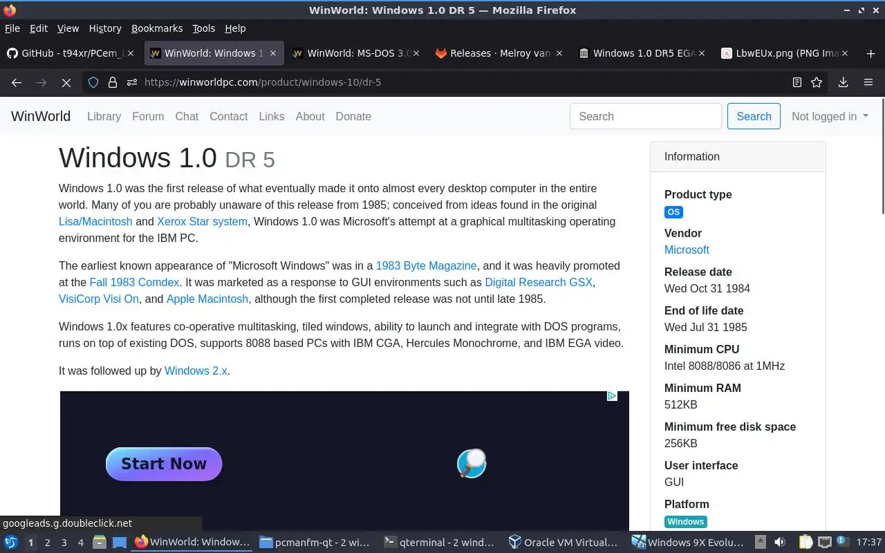Bookmark this page with the star icon
The width and height of the screenshot is (885, 553).
817,82
